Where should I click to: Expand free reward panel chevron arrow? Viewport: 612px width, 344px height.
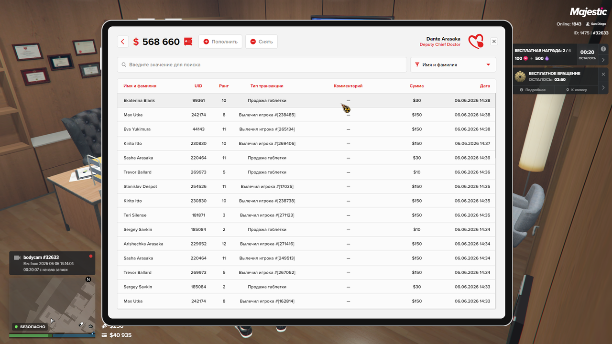603,60
